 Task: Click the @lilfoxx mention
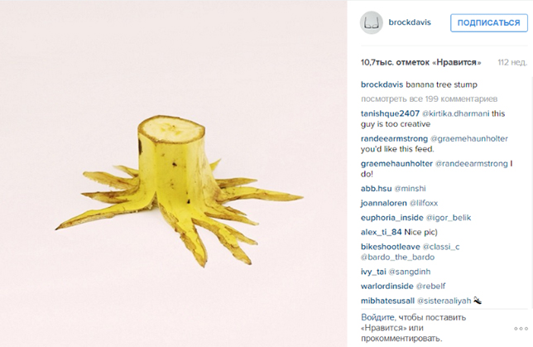coord(424,203)
